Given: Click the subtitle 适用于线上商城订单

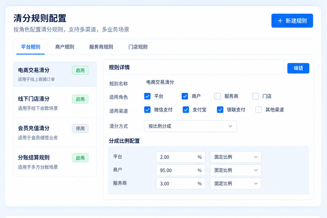Looking at the screenshot, I should point(36,80).
